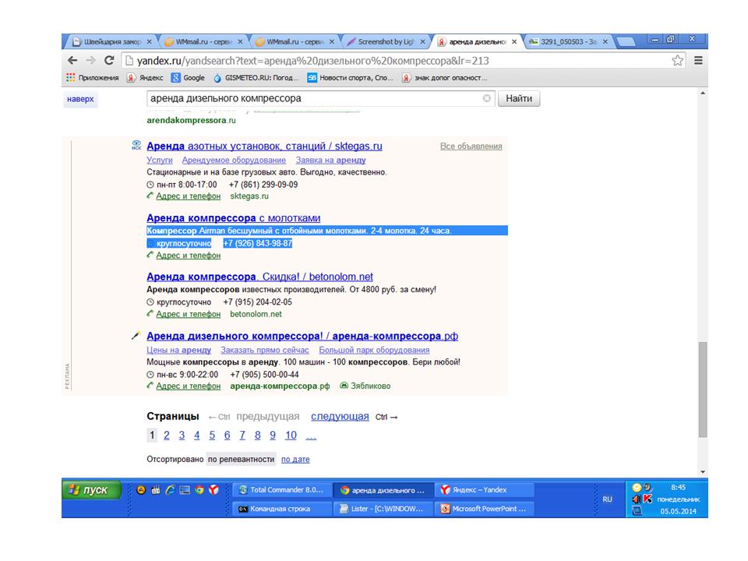Go to results page 10
Screen dimensions: 748x561
[291, 435]
